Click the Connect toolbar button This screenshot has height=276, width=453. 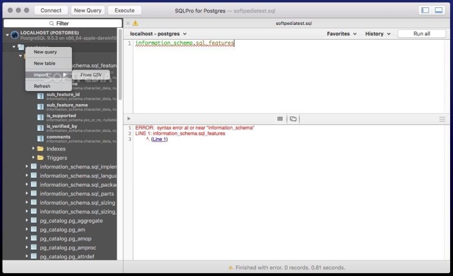tap(51, 10)
